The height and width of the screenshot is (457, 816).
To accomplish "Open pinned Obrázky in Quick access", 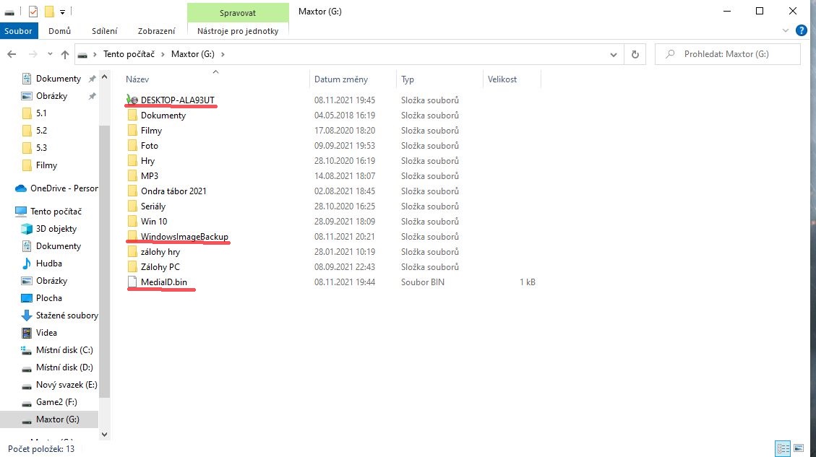I will coord(51,96).
